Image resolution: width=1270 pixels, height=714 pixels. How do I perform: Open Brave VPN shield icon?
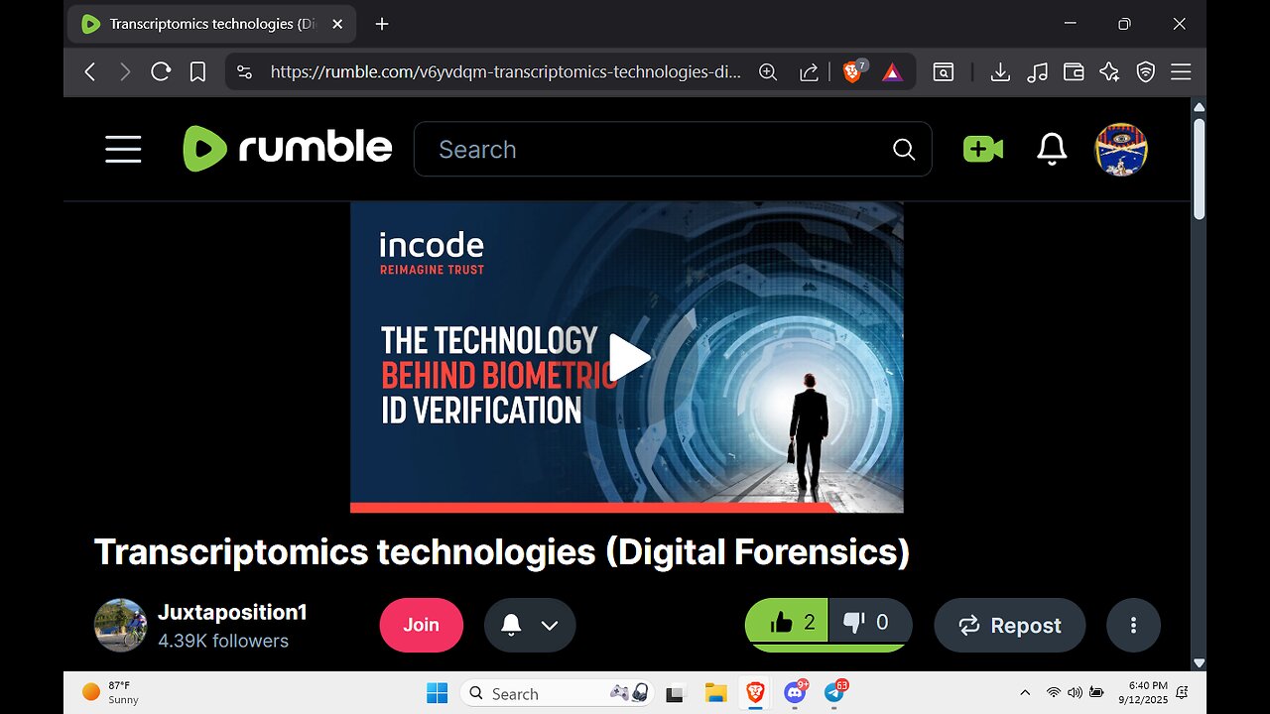tap(1146, 71)
